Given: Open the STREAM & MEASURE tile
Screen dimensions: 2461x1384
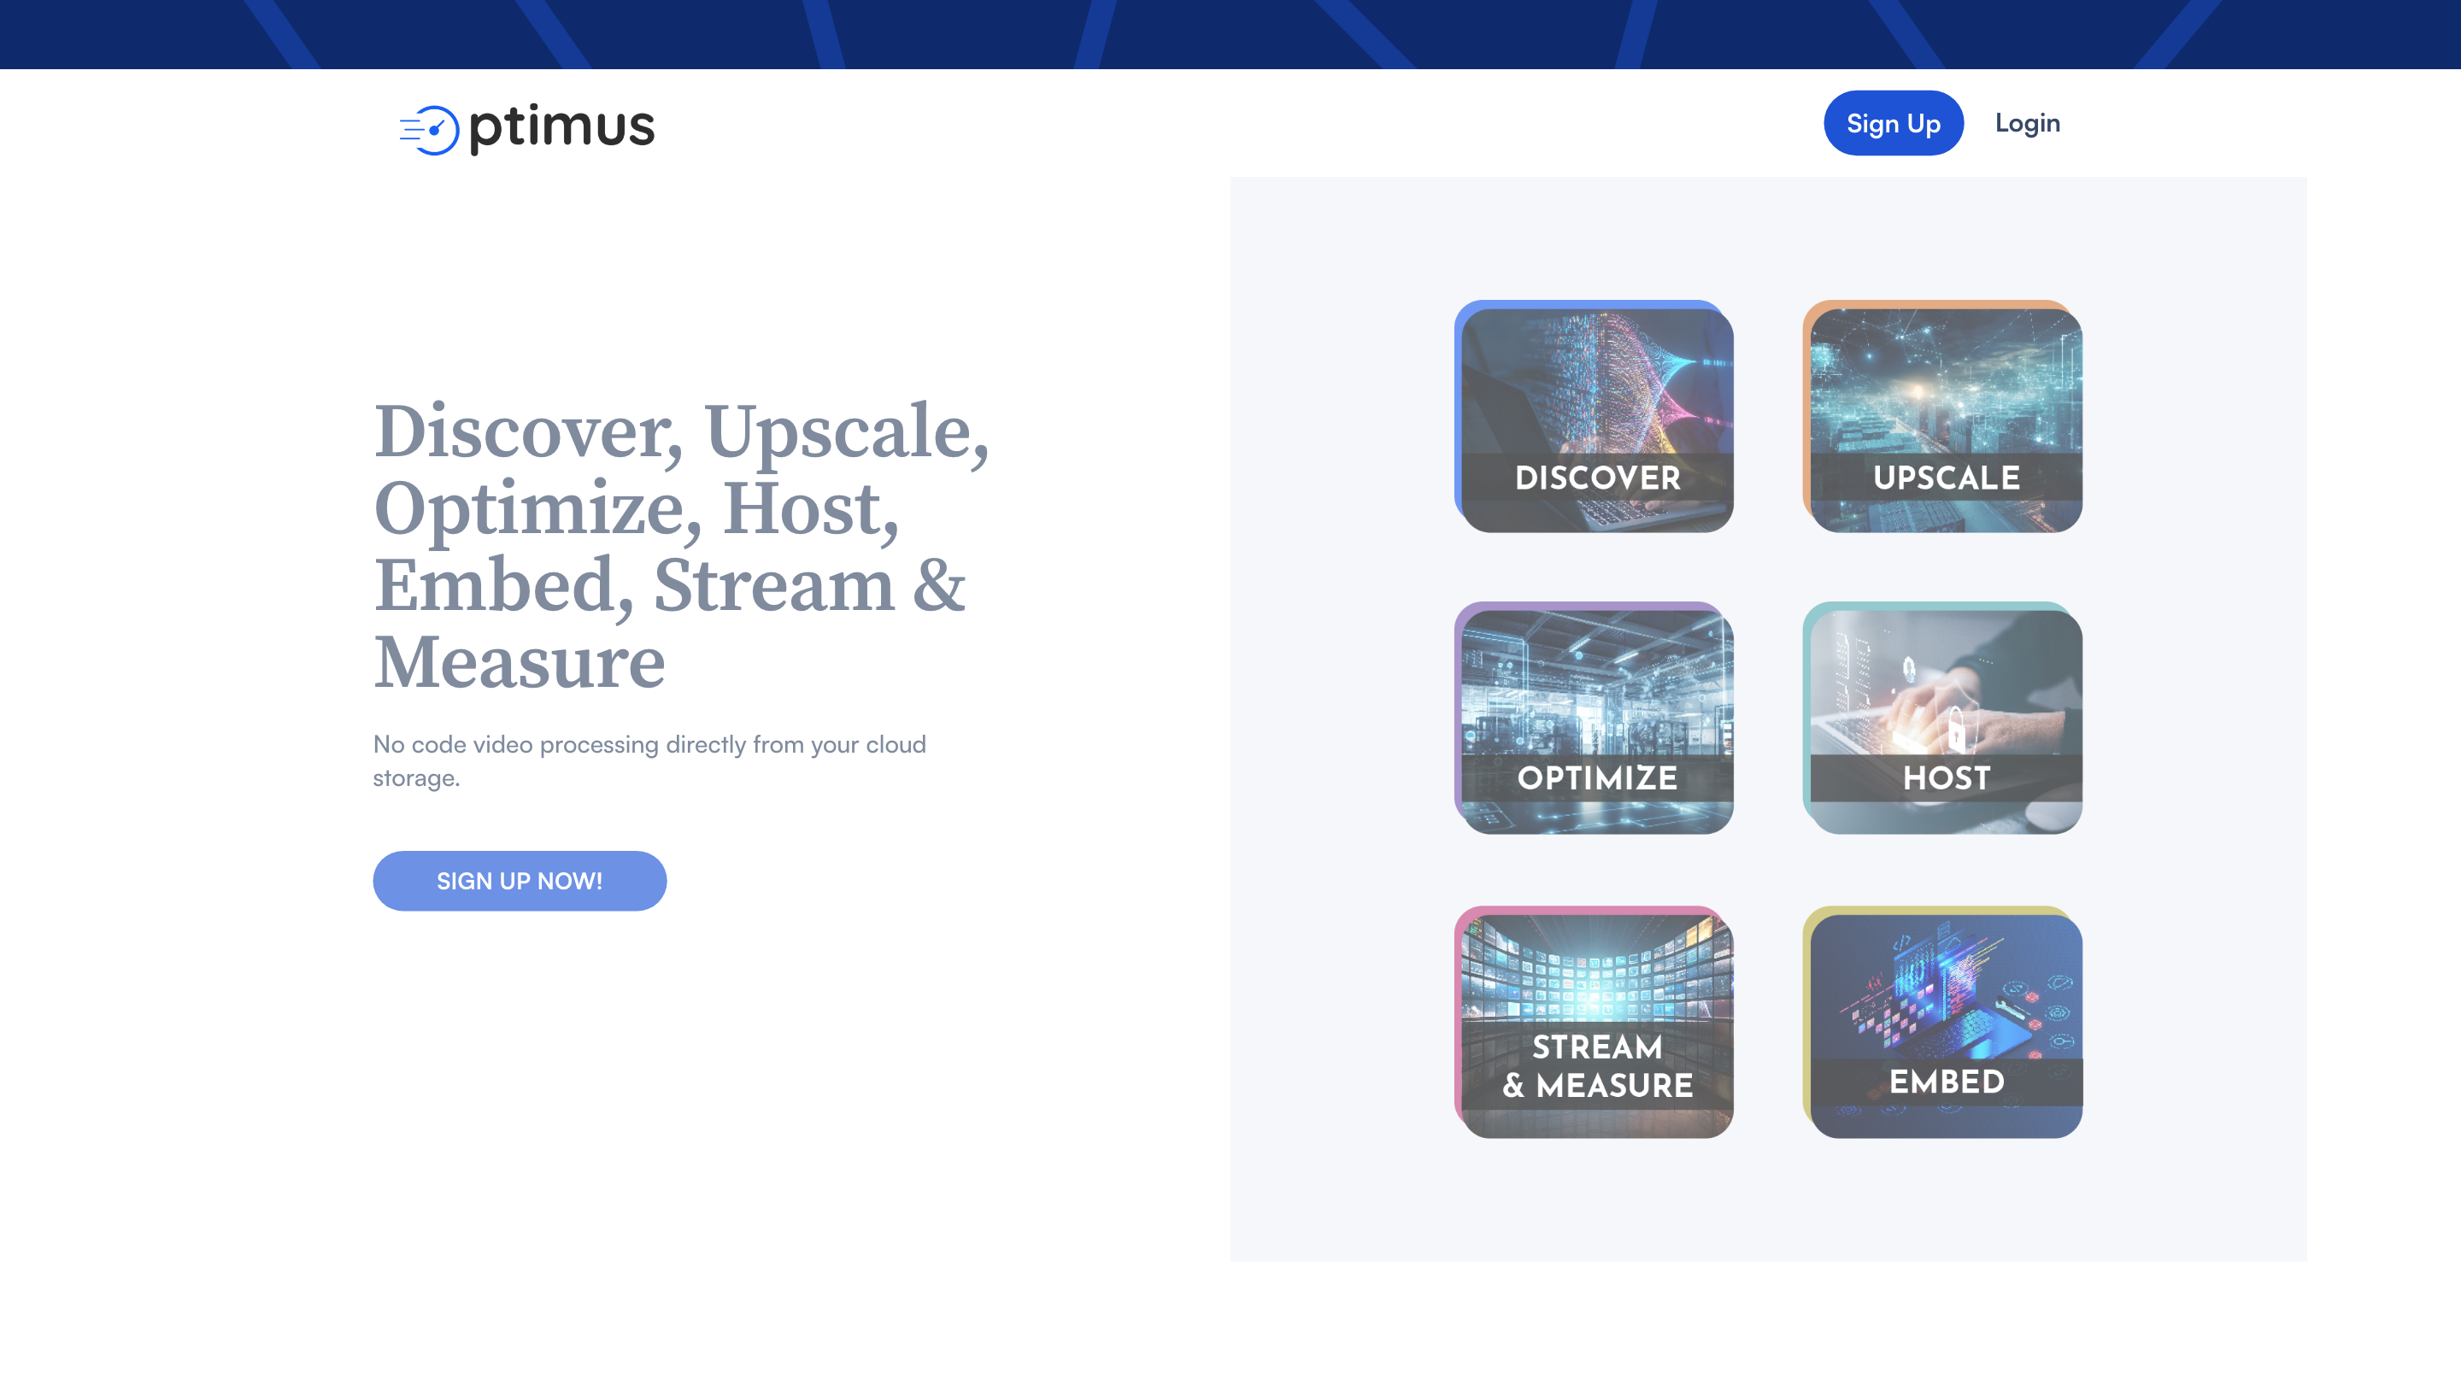Looking at the screenshot, I should tap(1594, 1022).
